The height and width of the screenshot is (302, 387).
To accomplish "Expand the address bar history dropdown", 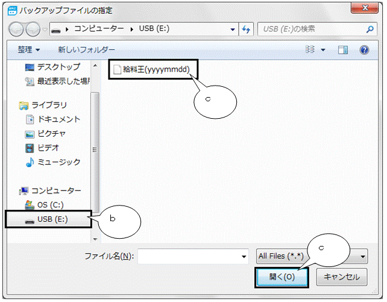I will (232, 30).
